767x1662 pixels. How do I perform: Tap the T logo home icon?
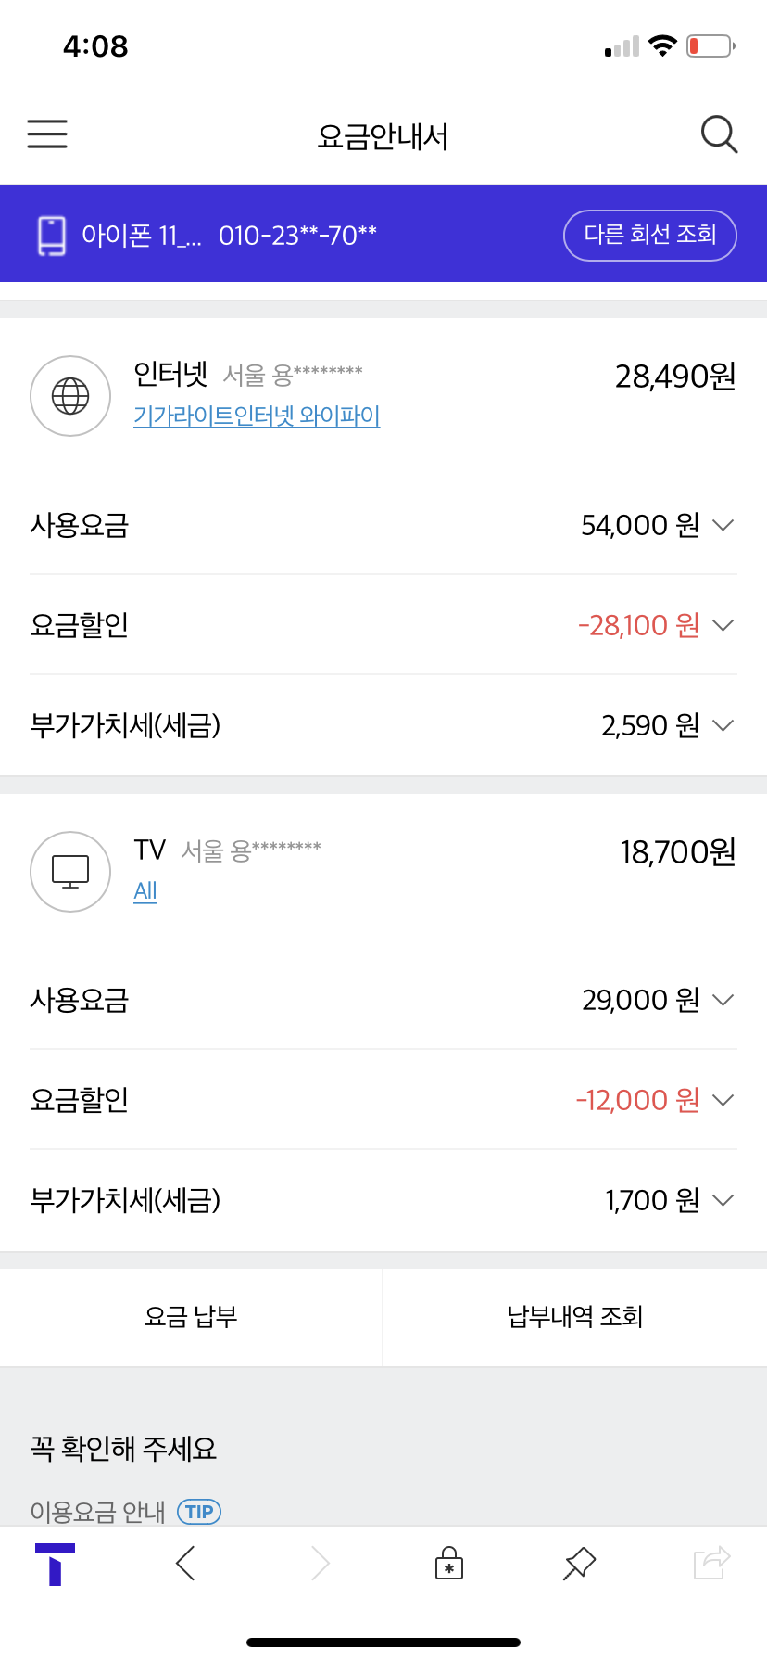click(x=55, y=1564)
